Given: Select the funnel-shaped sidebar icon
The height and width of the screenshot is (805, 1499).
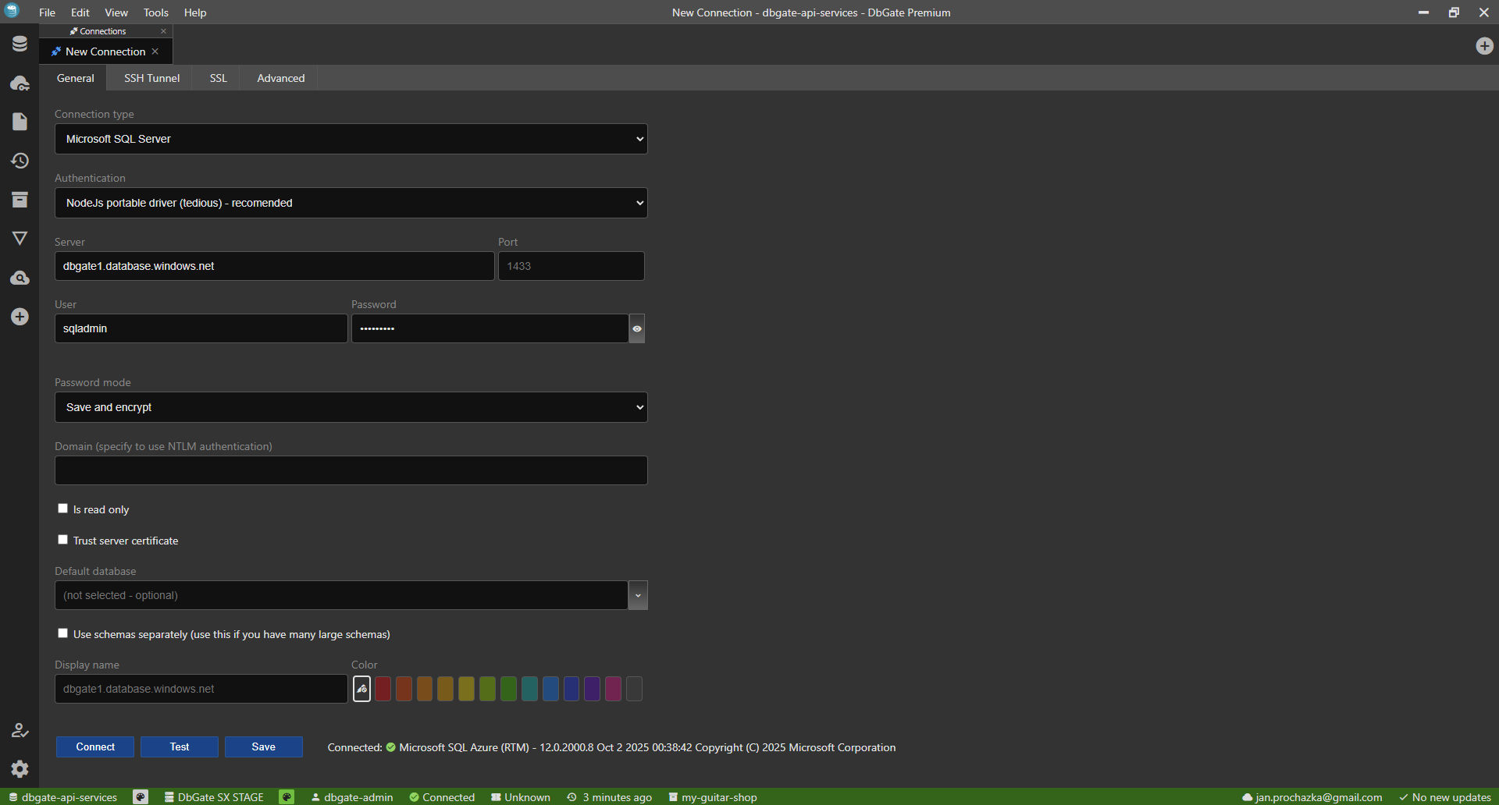Looking at the screenshot, I should tap(20, 238).
